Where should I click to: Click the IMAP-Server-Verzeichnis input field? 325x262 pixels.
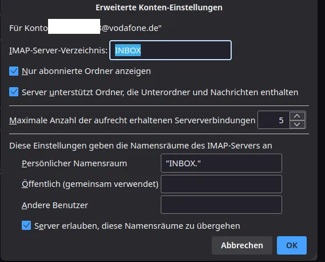(171, 50)
